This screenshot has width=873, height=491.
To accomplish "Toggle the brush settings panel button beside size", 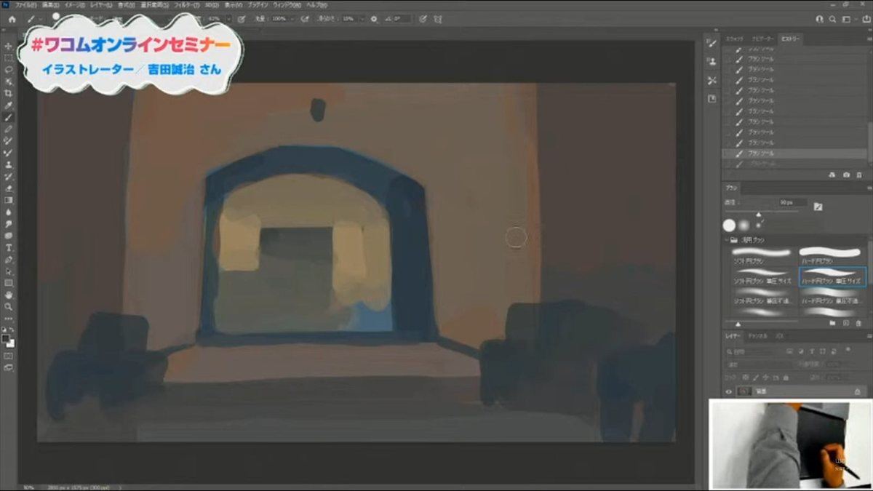I will (818, 207).
